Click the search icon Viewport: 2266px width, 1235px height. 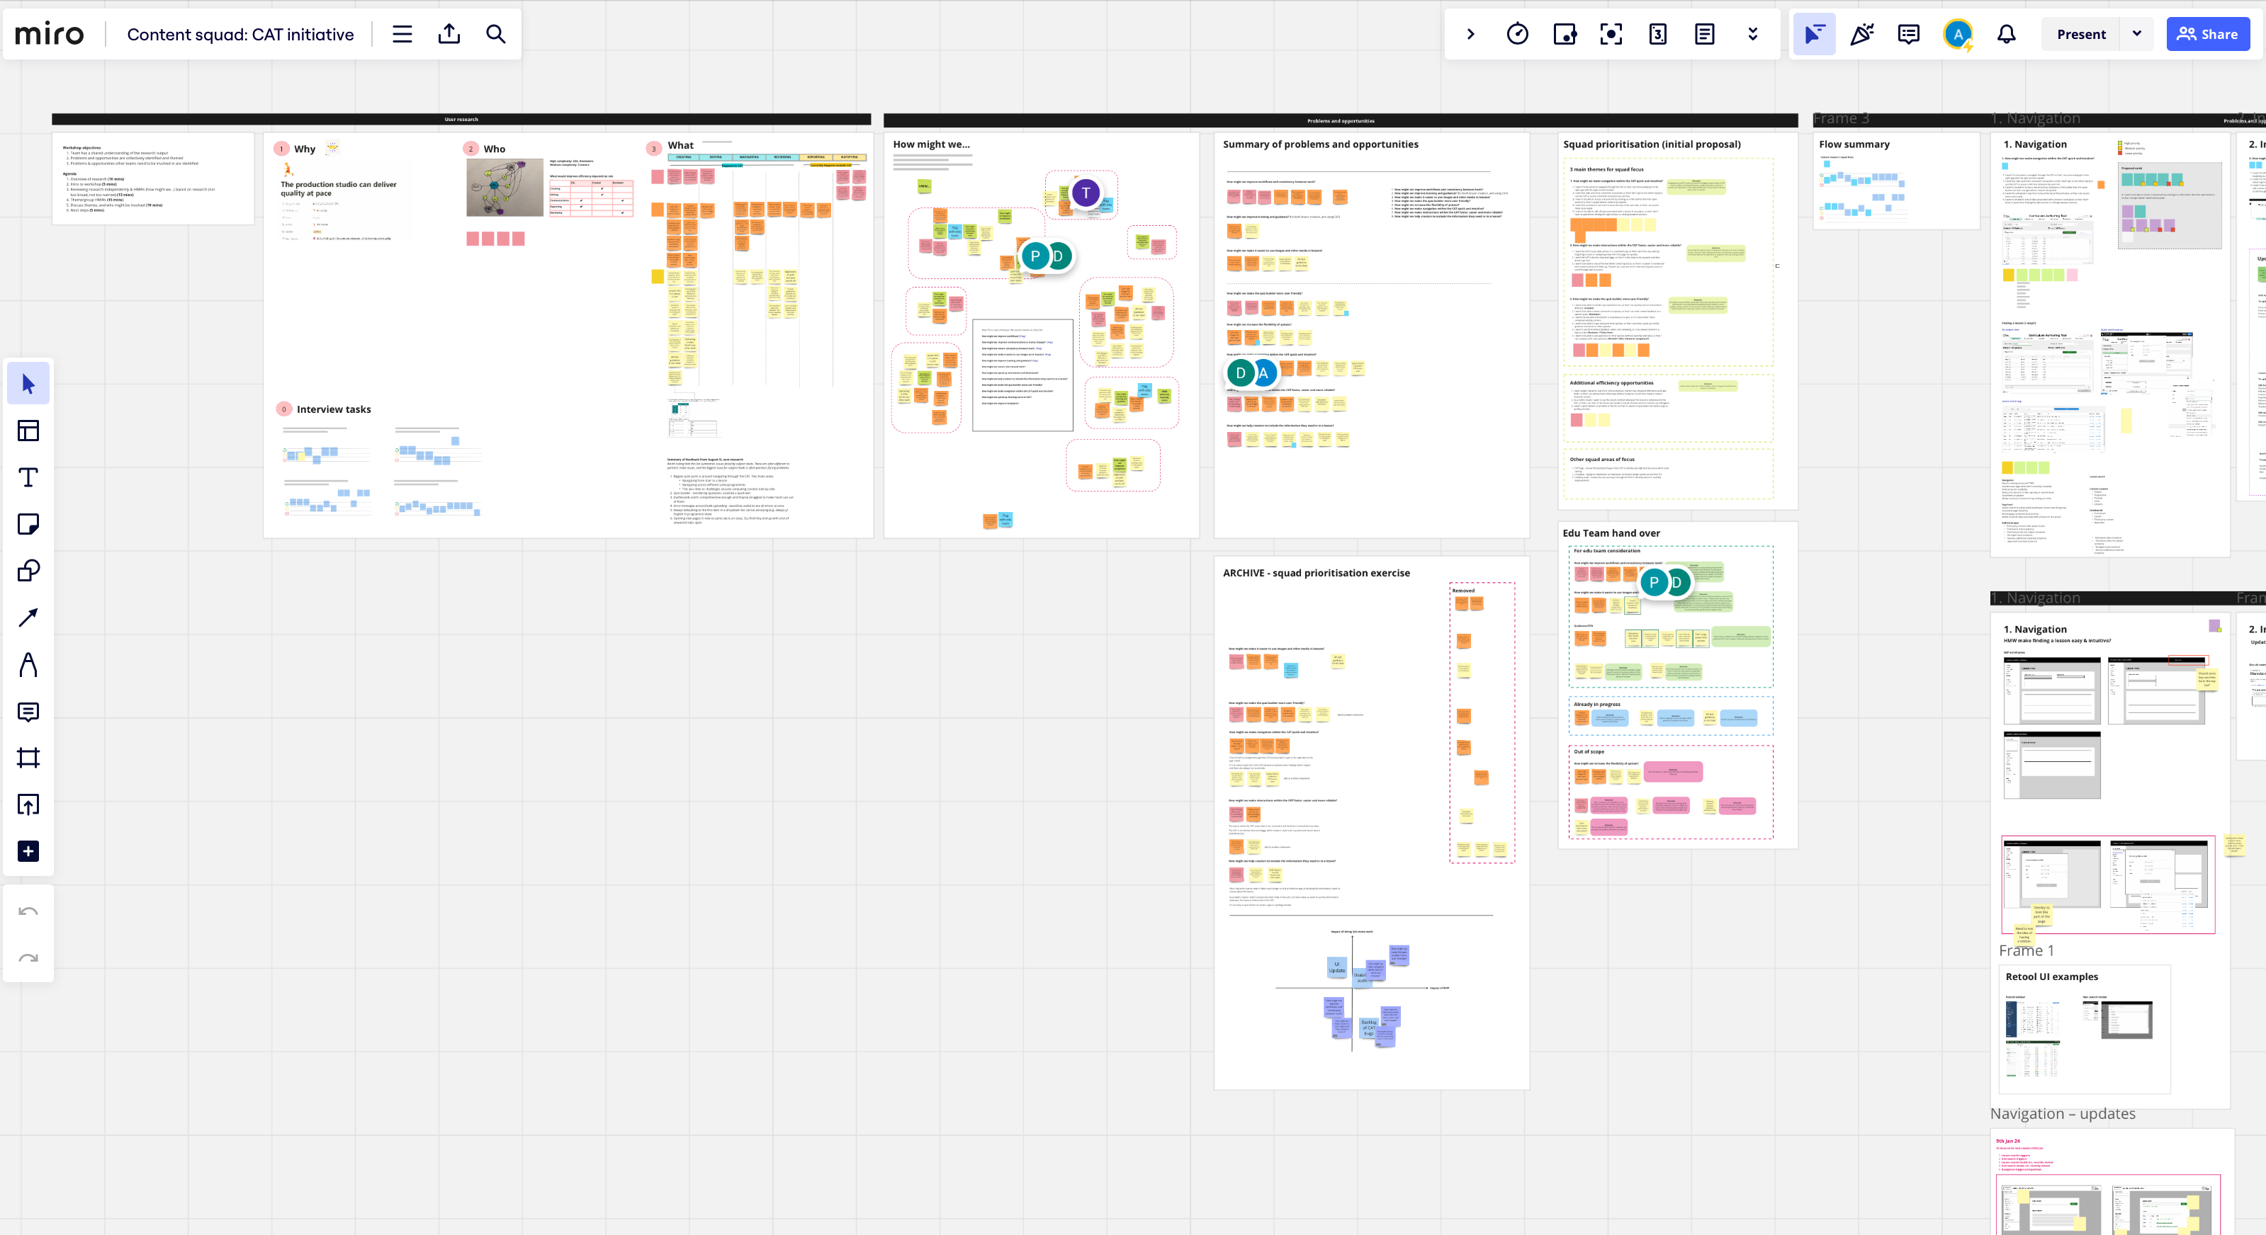point(497,33)
